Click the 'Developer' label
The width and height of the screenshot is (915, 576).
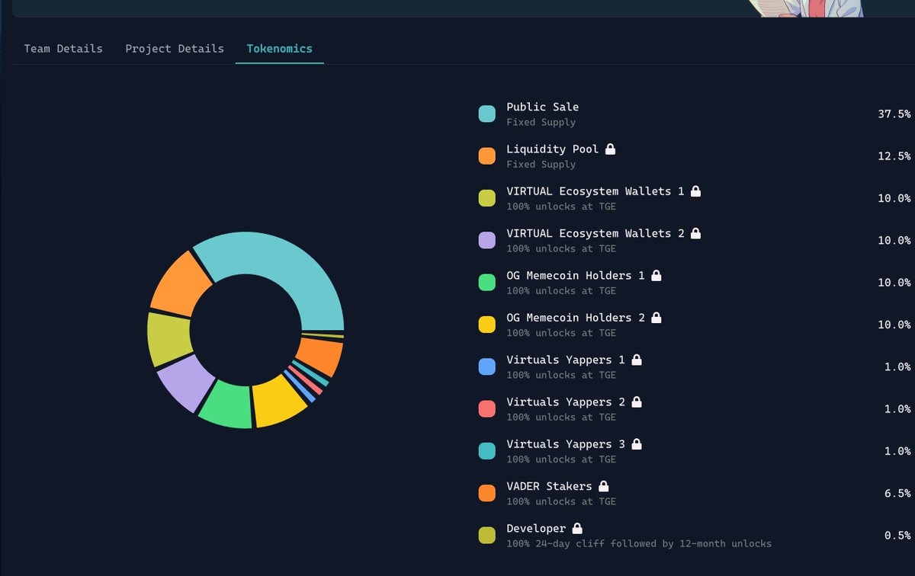pos(536,528)
